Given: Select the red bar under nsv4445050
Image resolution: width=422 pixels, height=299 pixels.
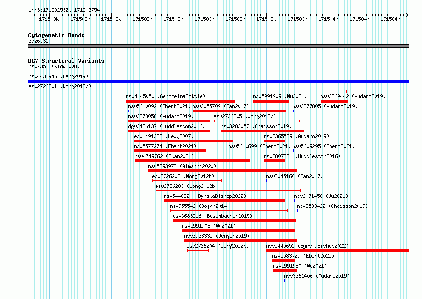Looking at the screenshot, I should tap(180, 101).
